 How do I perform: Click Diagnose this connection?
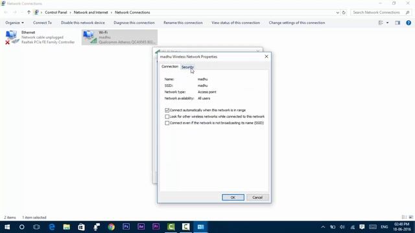point(134,23)
